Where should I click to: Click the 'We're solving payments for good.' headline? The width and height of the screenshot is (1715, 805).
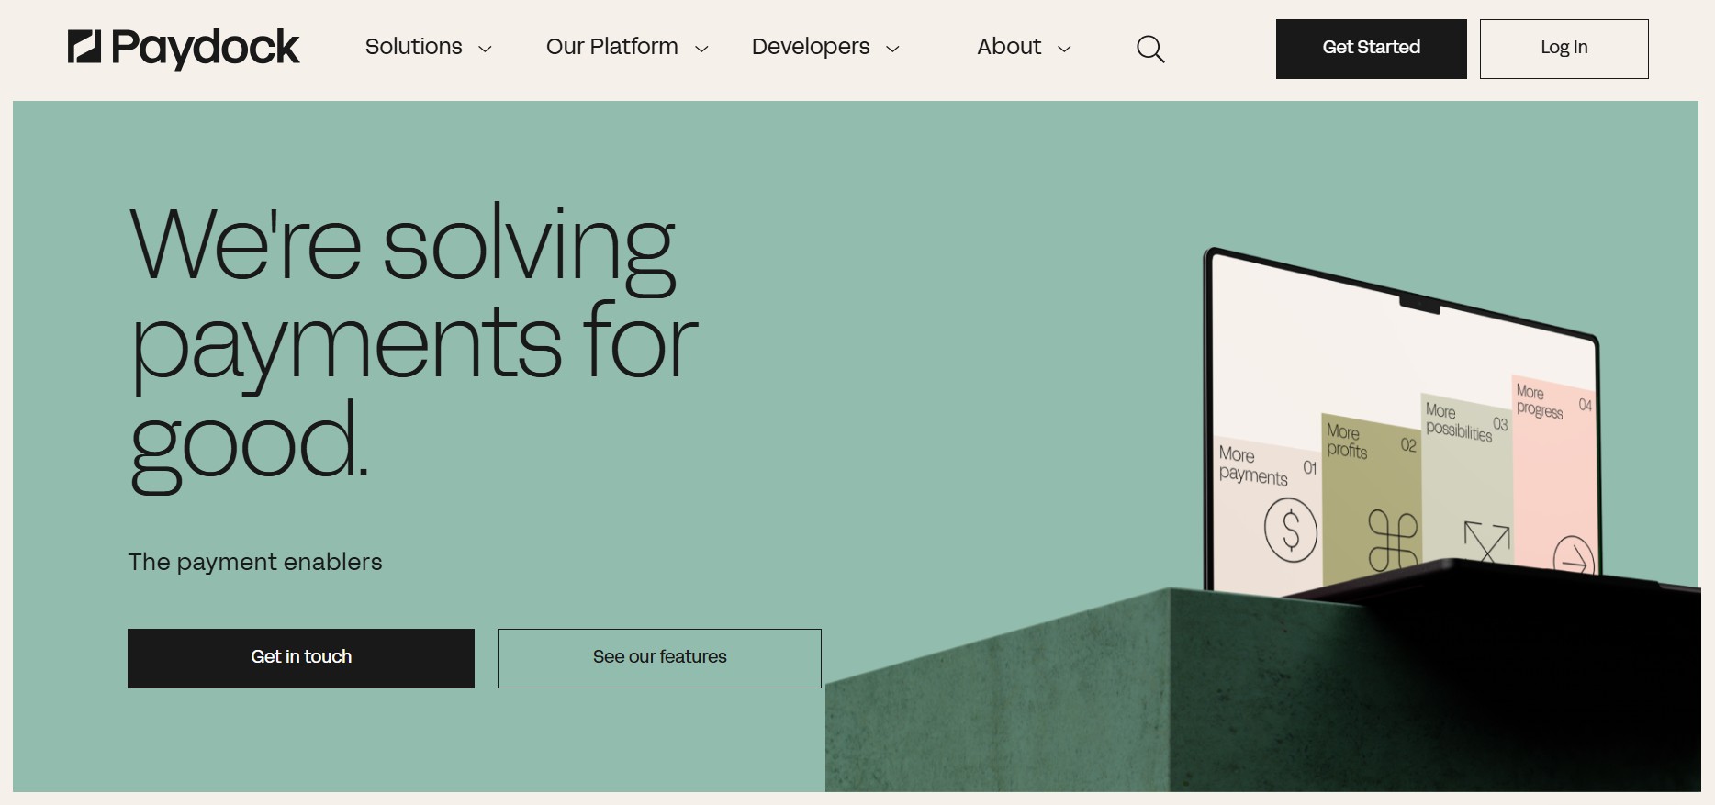[x=413, y=347]
